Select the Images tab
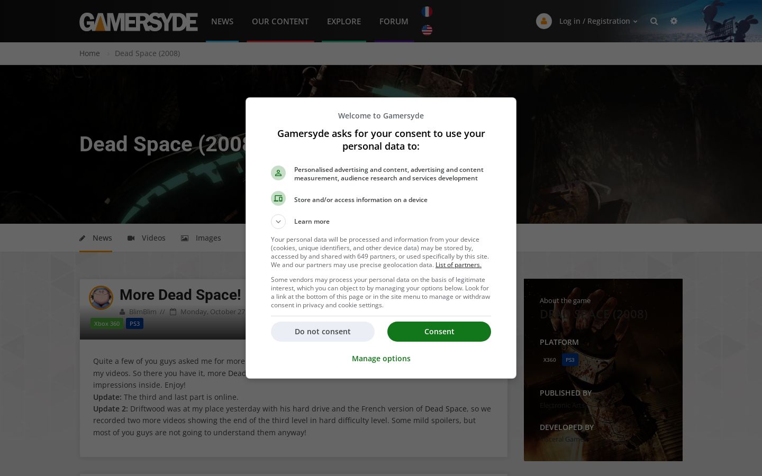This screenshot has width=762, height=476. tap(201, 238)
